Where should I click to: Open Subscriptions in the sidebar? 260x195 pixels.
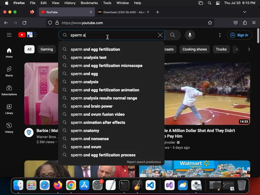9,90
